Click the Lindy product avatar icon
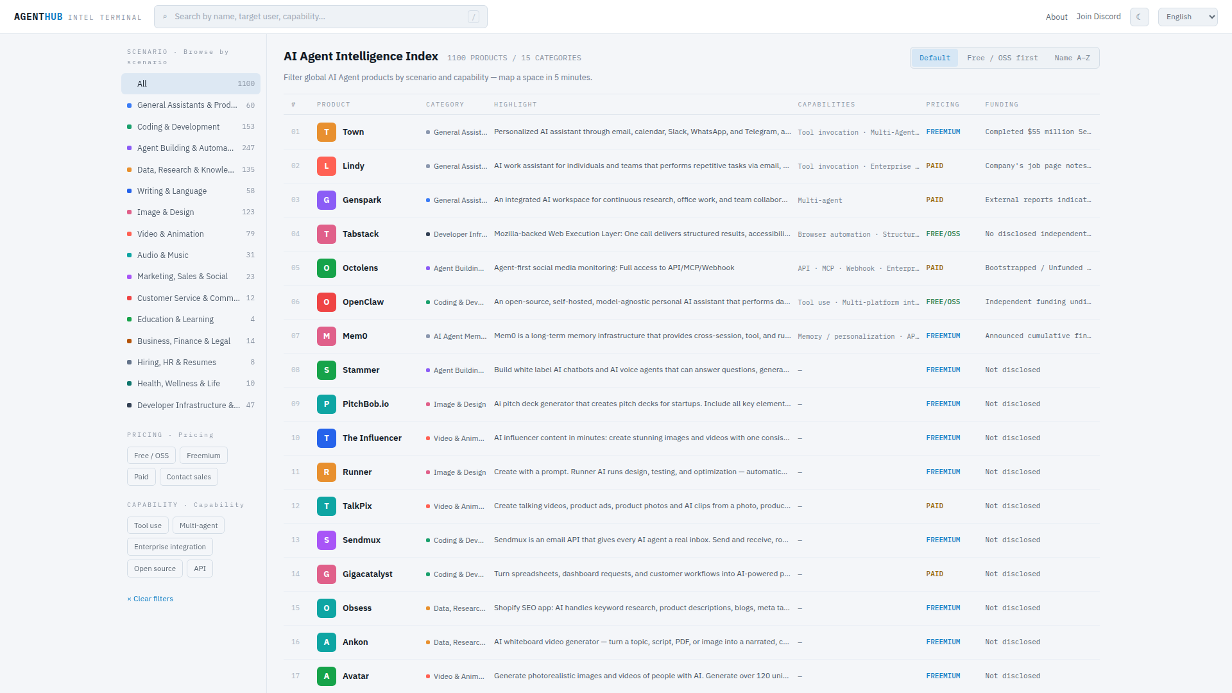The width and height of the screenshot is (1232, 693). pos(327,166)
